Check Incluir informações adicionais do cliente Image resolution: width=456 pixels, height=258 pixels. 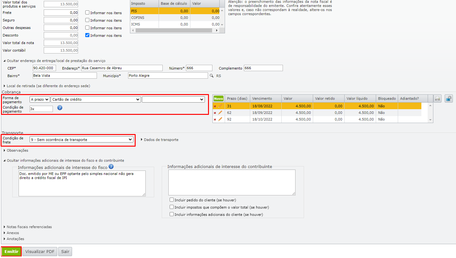tap(172, 214)
